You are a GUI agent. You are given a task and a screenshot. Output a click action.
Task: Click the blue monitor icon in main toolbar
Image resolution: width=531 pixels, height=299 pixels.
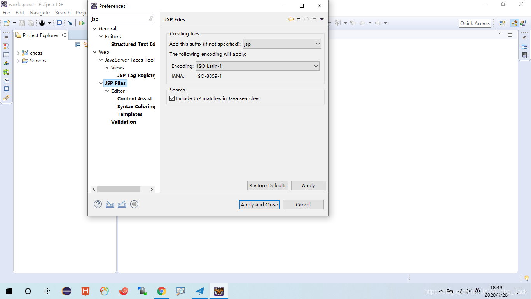pos(59,23)
